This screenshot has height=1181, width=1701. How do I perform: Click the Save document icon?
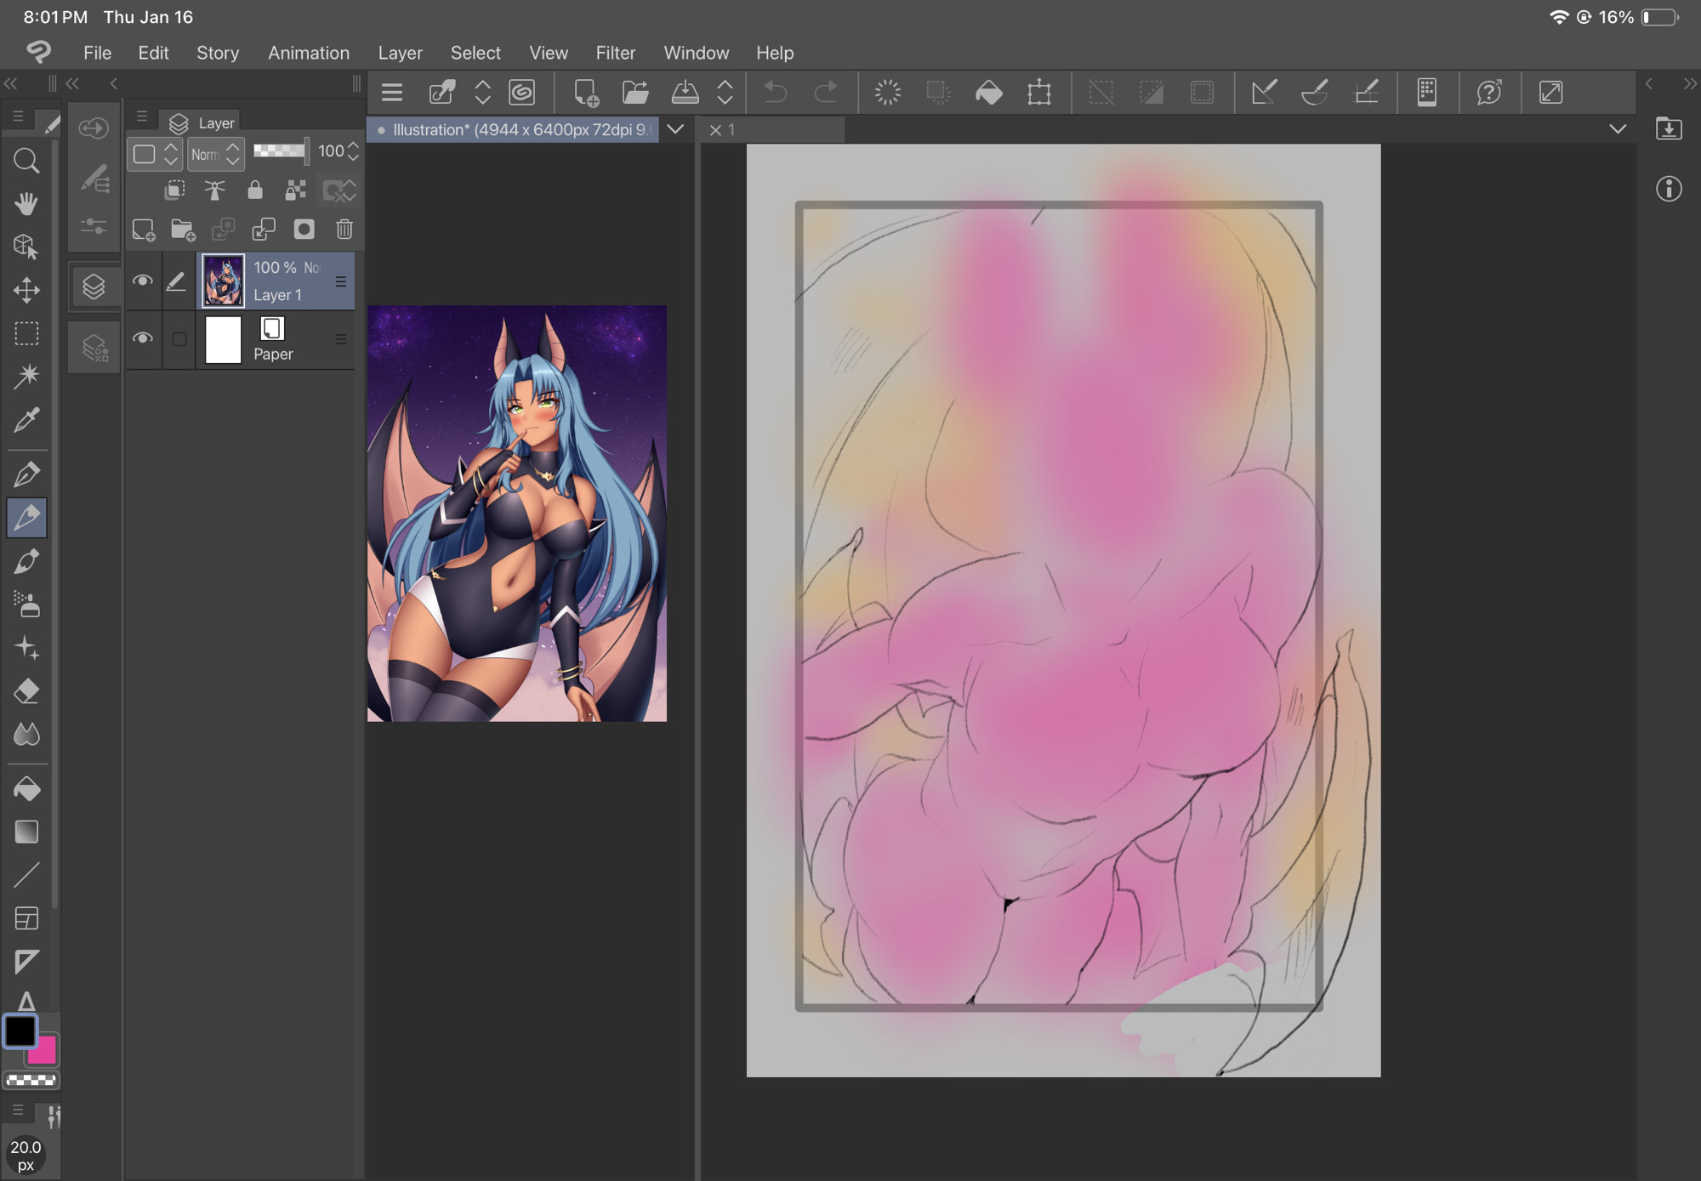(x=685, y=92)
